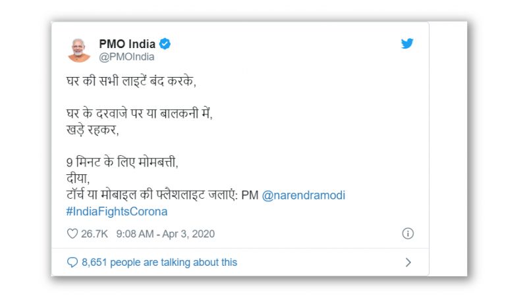Expand conversation with right chevron arrow
Image resolution: width=527 pixels, height=300 pixels.
408,262
